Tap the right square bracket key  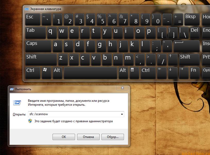tap(173, 33)
